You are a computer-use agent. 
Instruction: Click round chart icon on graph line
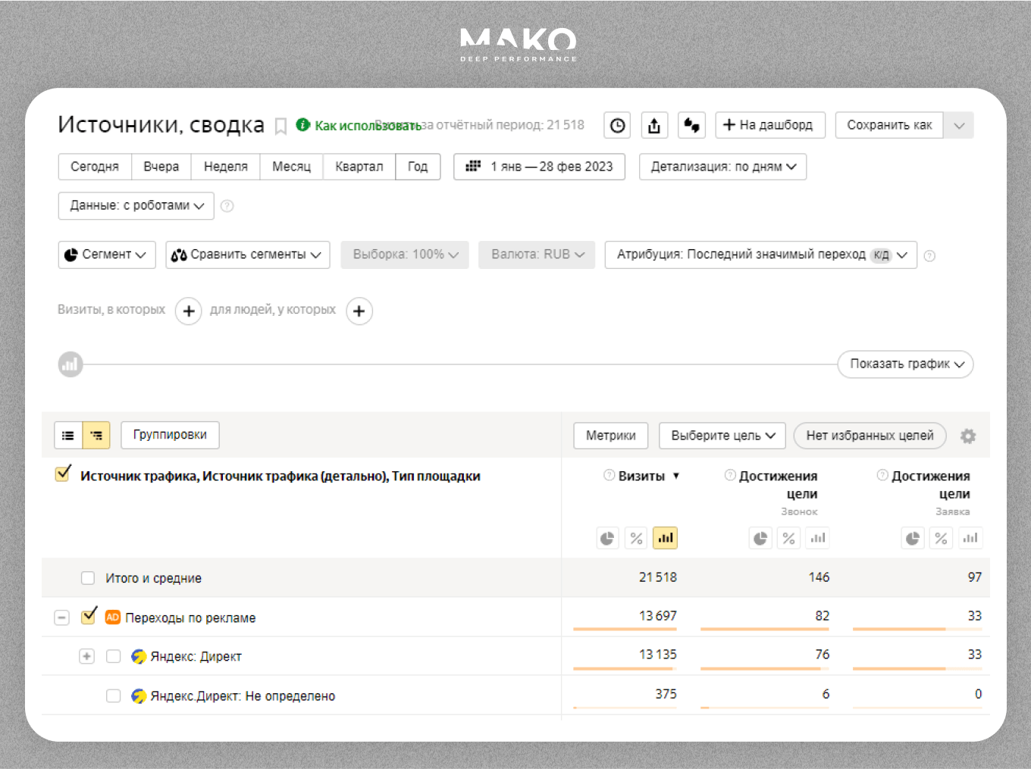point(71,364)
